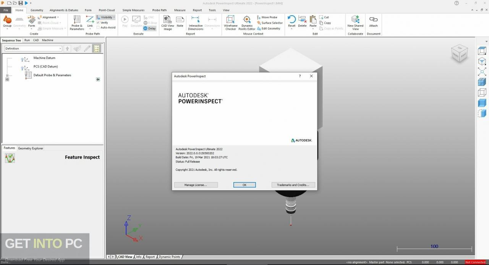489x265 pixels.
Task: Create a New Shared View
Action: [x=355, y=23]
